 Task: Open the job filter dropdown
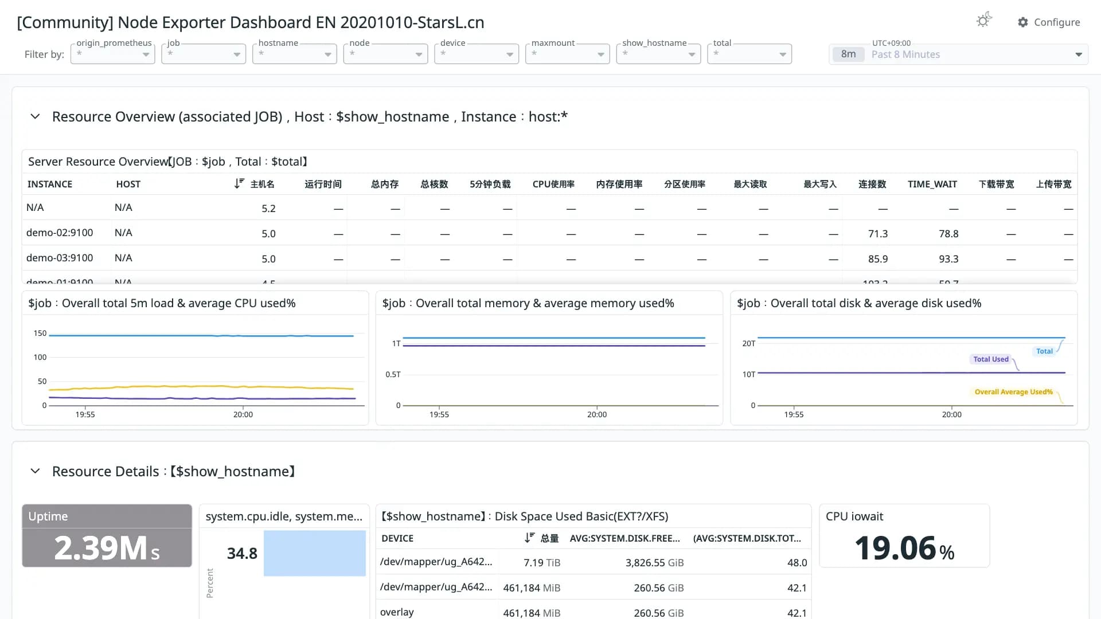coord(204,54)
